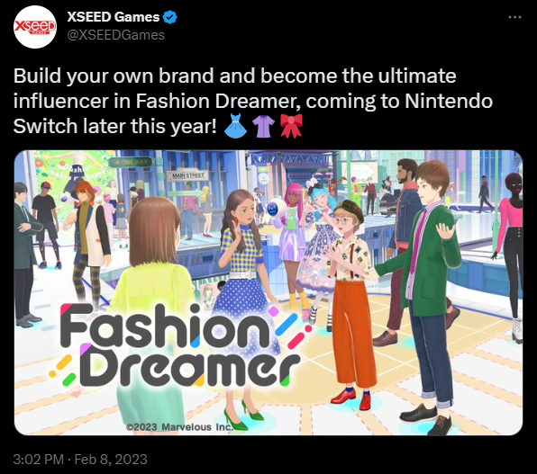Open the @XSEEDGames handle link
Image resolution: width=537 pixels, height=474 pixels.
(115, 35)
